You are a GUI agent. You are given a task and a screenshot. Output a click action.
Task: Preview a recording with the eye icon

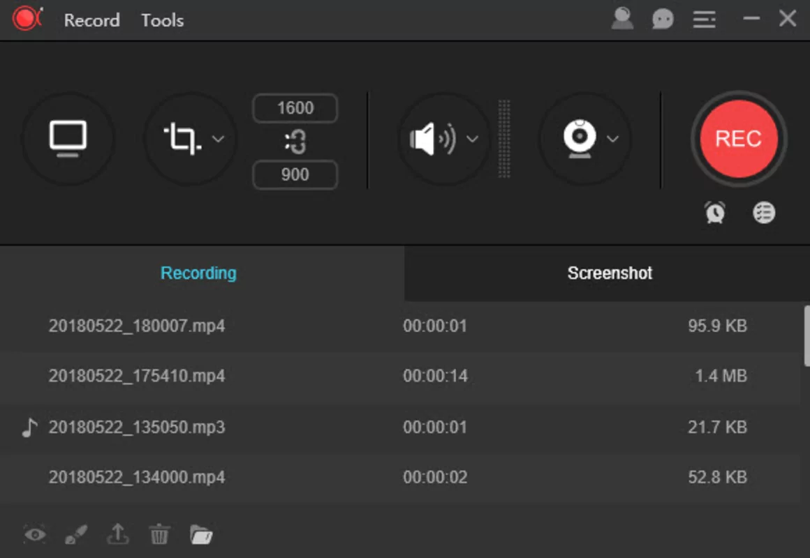coord(34,534)
